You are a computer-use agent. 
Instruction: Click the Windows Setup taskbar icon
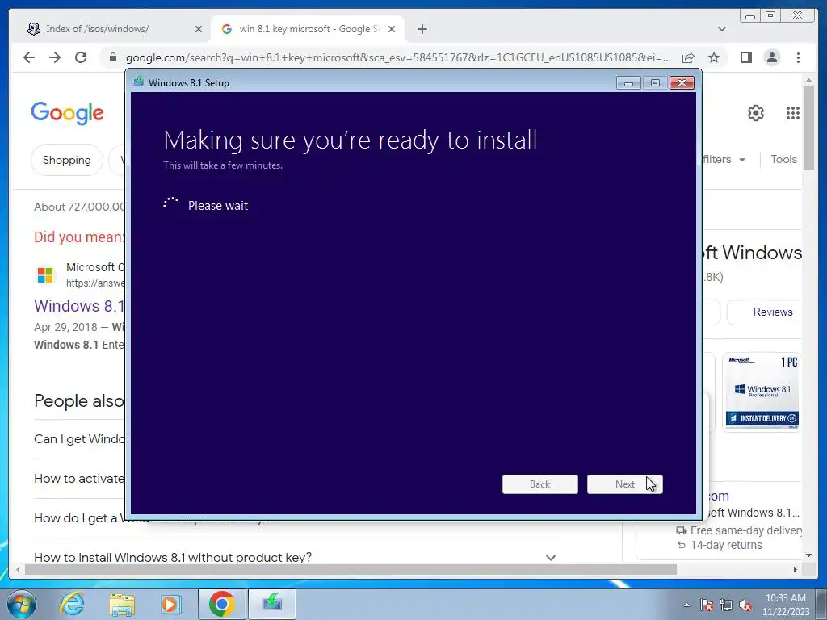tap(272, 604)
